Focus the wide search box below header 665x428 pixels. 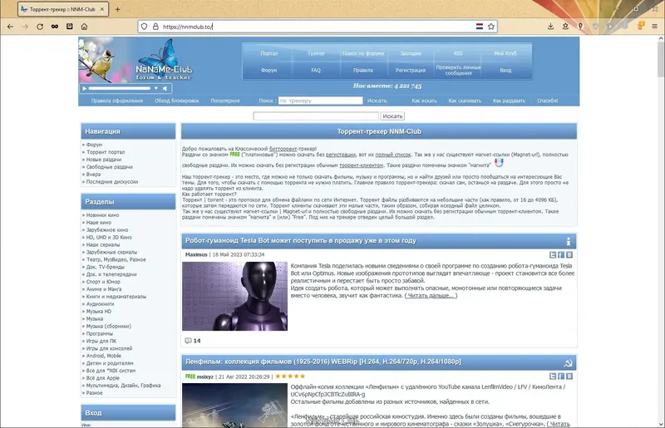click(x=316, y=116)
